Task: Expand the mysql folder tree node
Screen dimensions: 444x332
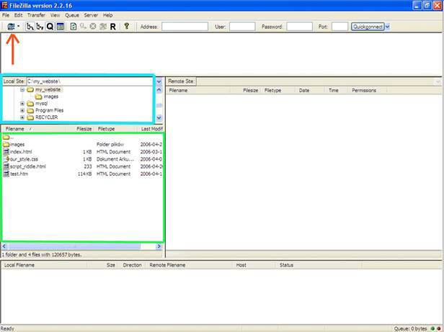Action: (22, 103)
